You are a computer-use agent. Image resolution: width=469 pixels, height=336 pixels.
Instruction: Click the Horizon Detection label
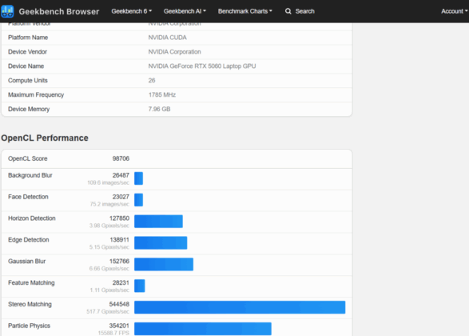click(32, 218)
